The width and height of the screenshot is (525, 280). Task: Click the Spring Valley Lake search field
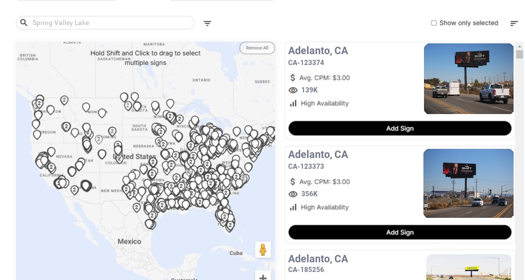pyautogui.click(x=108, y=23)
